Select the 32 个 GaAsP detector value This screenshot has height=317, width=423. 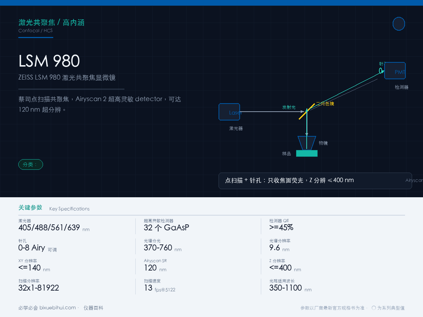pos(166,228)
